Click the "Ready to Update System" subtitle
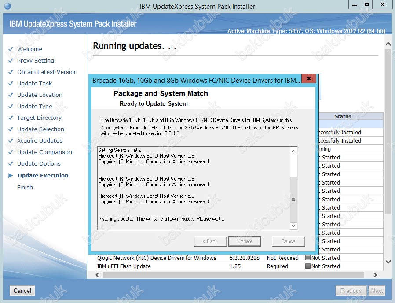This screenshot has width=395, height=303. (154, 103)
